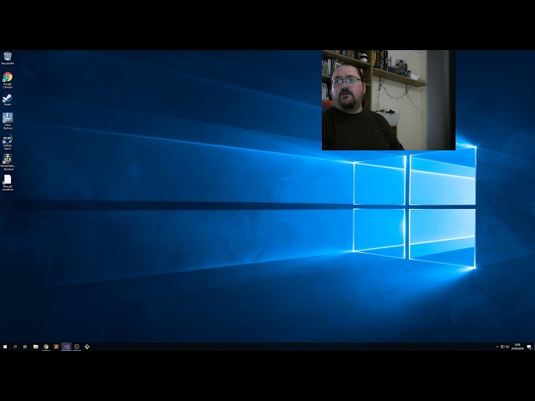Screen dimensions: 535x401
Task: Open the Action Center notifications icon
Action: [529, 347]
